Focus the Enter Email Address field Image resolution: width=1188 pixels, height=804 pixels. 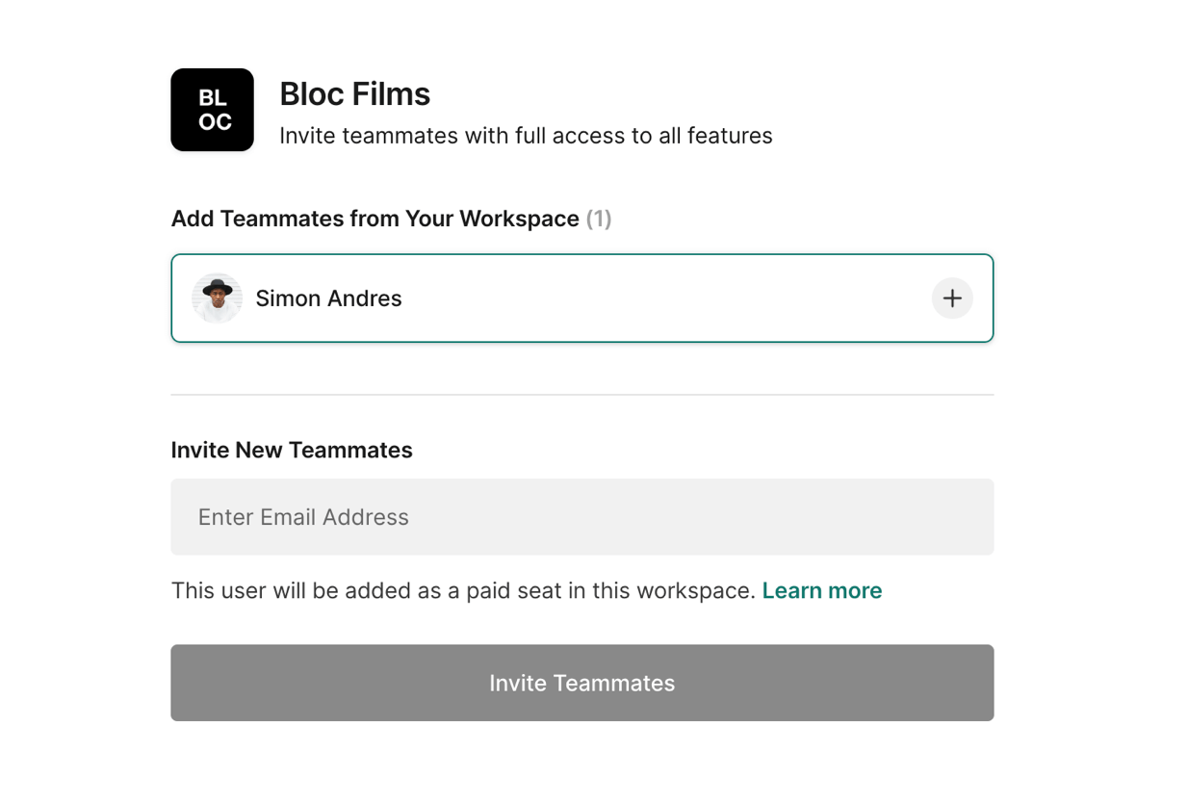click(581, 517)
